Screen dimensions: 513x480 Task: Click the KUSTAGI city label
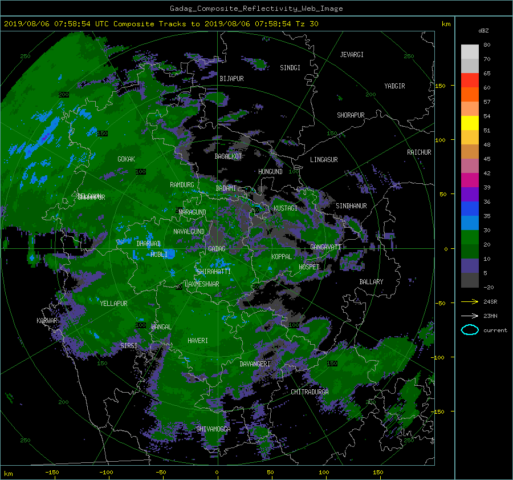pyautogui.click(x=286, y=208)
